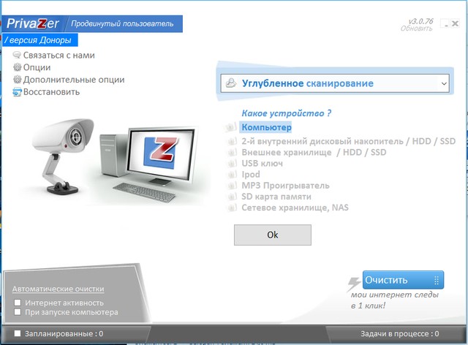Click the restore icon beside Восстановить
468x345 pixels.
point(17,92)
